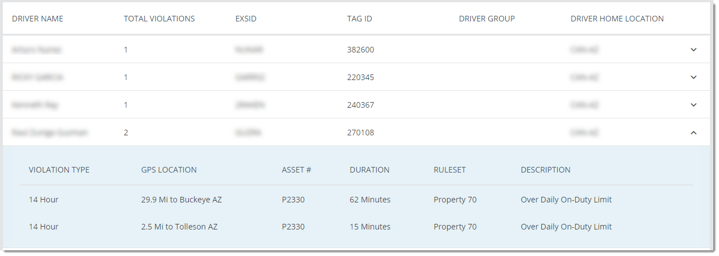
Task: Select the 29.9 Mi to Buckeye AZ violation
Action: click(182, 200)
